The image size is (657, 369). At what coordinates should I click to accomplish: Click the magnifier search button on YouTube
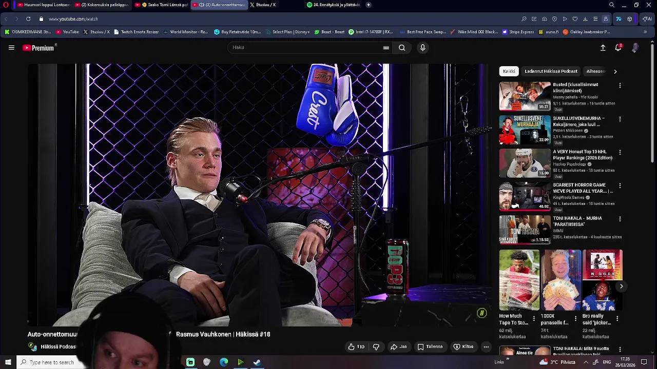coord(402,48)
